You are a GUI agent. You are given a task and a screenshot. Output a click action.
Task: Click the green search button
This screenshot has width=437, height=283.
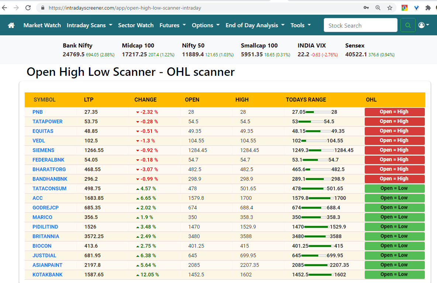[408, 25]
